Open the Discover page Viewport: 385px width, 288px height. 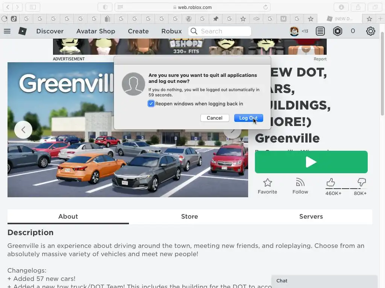tap(50, 31)
